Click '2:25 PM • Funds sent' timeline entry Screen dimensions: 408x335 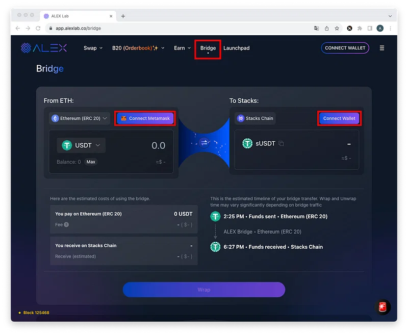pyautogui.click(x=275, y=216)
